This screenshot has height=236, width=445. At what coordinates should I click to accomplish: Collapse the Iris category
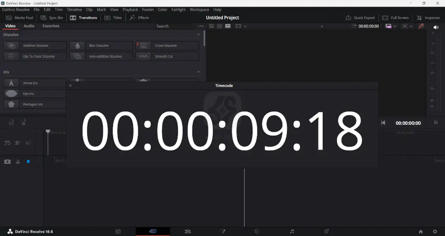click(198, 72)
